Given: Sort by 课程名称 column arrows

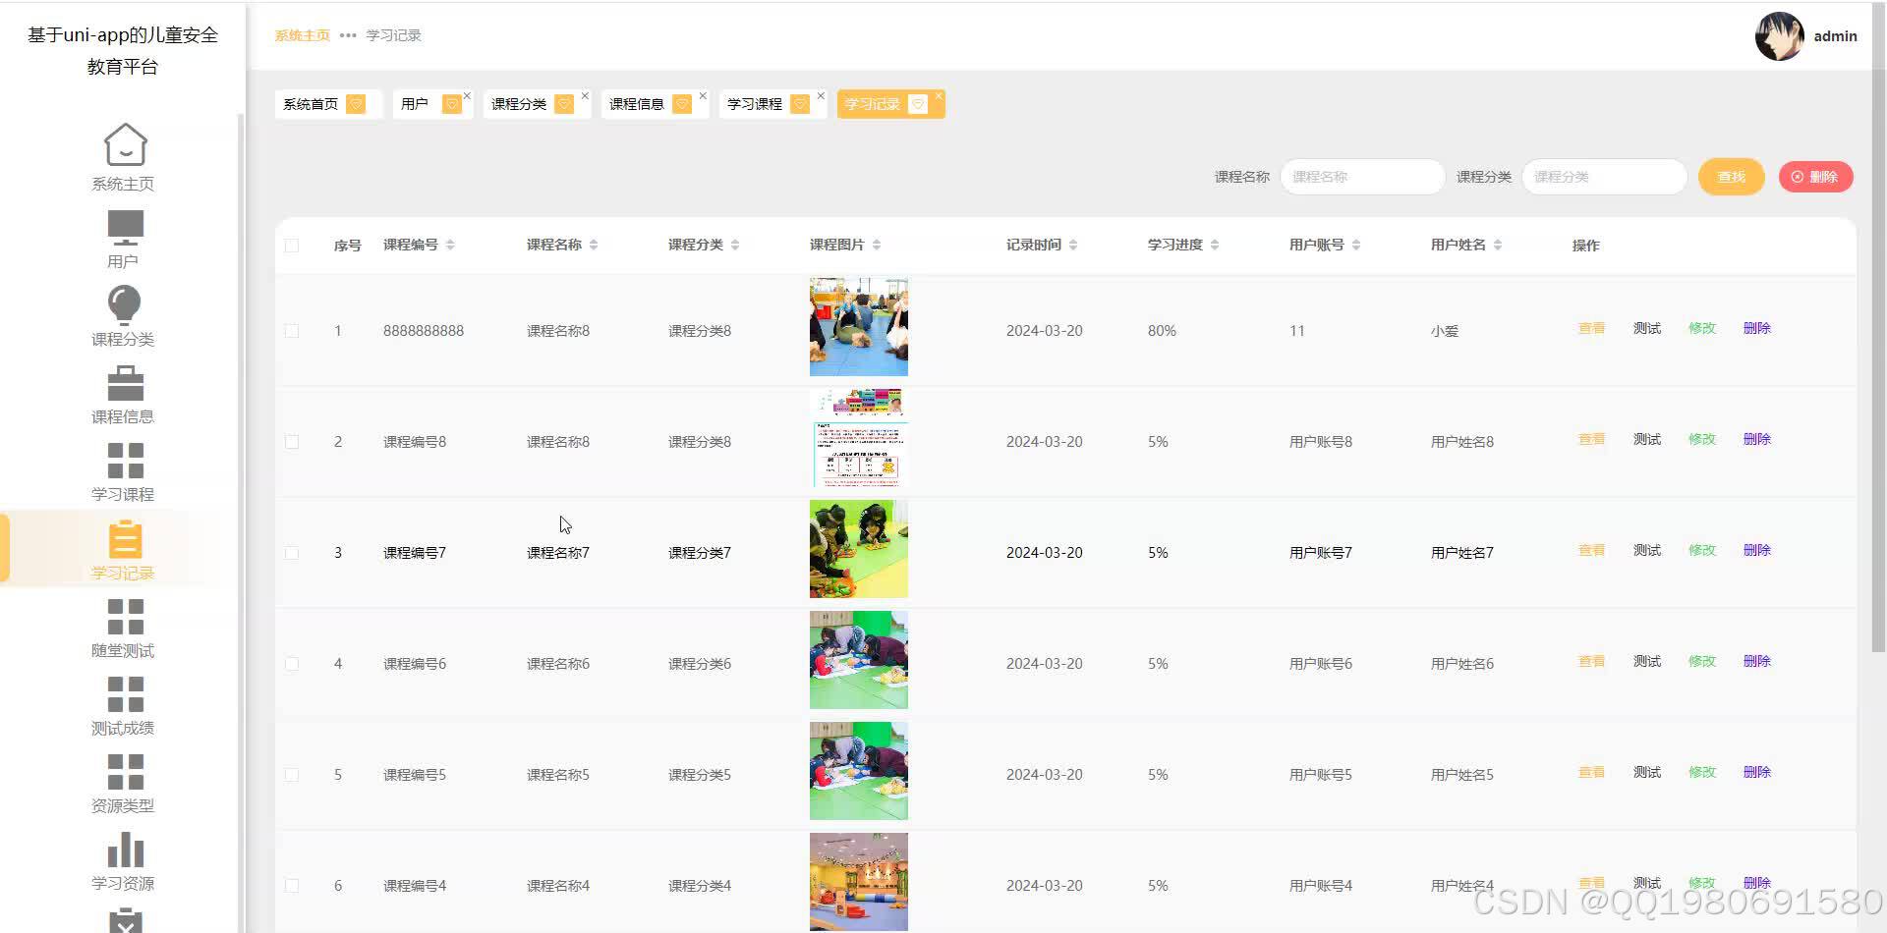Looking at the screenshot, I should (x=594, y=245).
